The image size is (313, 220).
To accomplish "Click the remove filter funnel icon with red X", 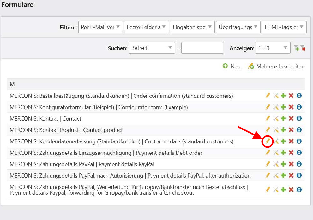I will click(x=303, y=48).
